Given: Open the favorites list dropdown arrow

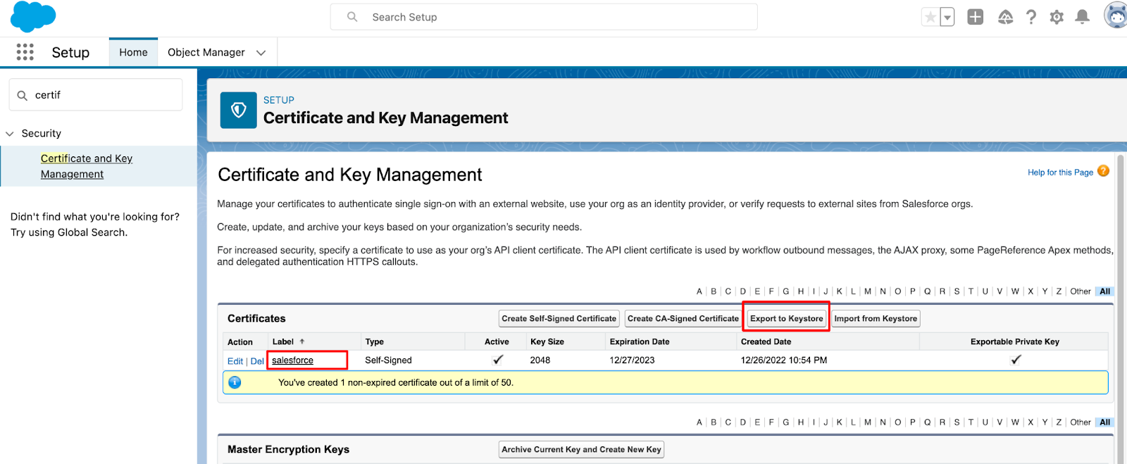Looking at the screenshot, I should [x=947, y=17].
